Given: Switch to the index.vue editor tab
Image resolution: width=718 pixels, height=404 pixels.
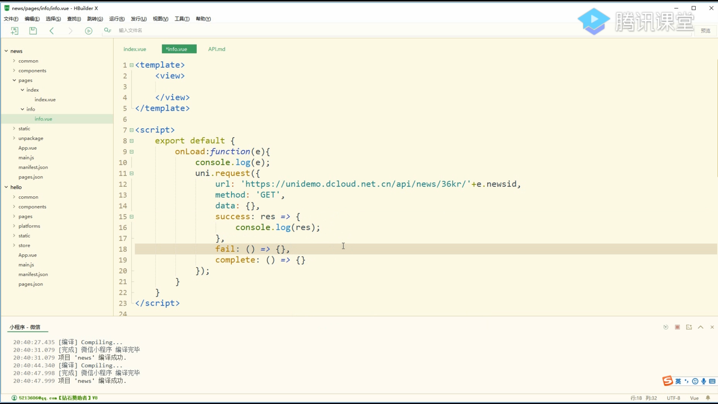Looking at the screenshot, I should coord(135,49).
